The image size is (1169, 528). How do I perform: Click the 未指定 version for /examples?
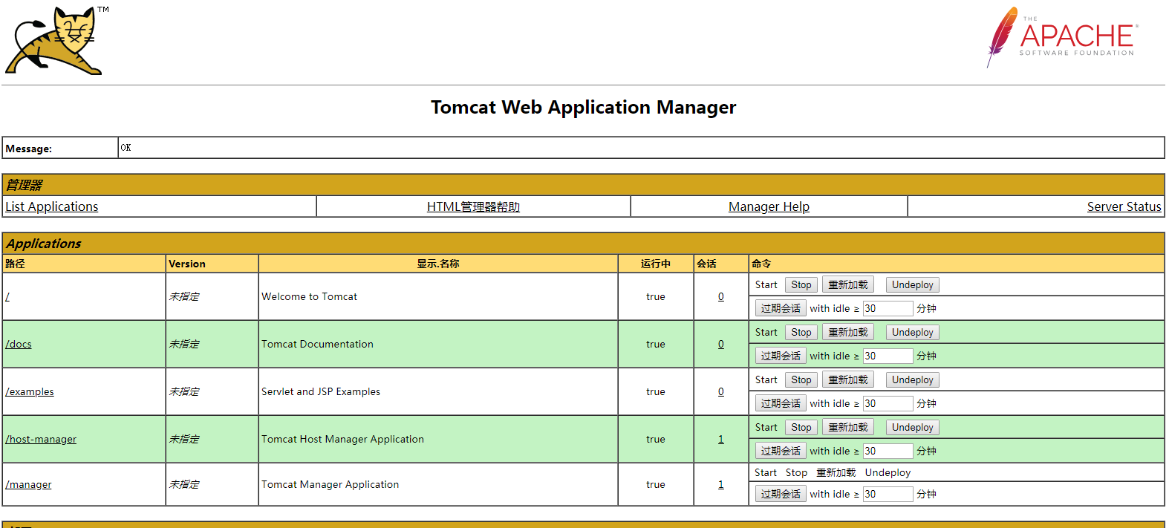[x=184, y=391]
